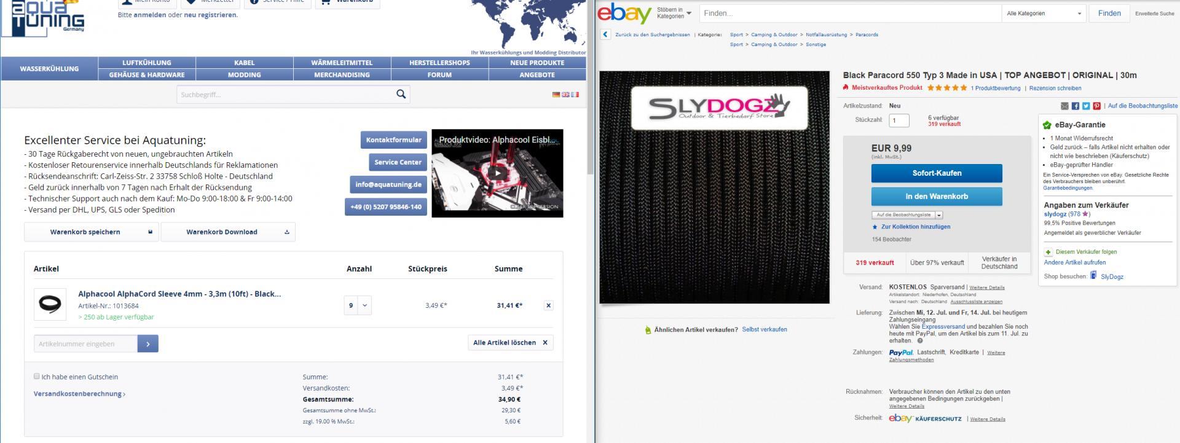Click the 'Rezension schreiben' link
1180x443 pixels.
coord(1055,88)
